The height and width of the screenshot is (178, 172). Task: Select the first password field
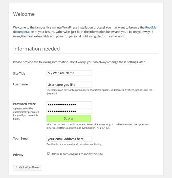point(69,104)
